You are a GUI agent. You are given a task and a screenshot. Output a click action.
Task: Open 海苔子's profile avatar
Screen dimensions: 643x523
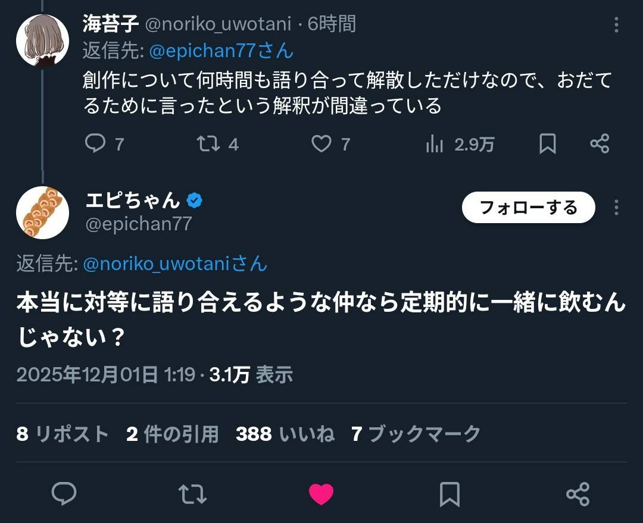pos(42,40)
